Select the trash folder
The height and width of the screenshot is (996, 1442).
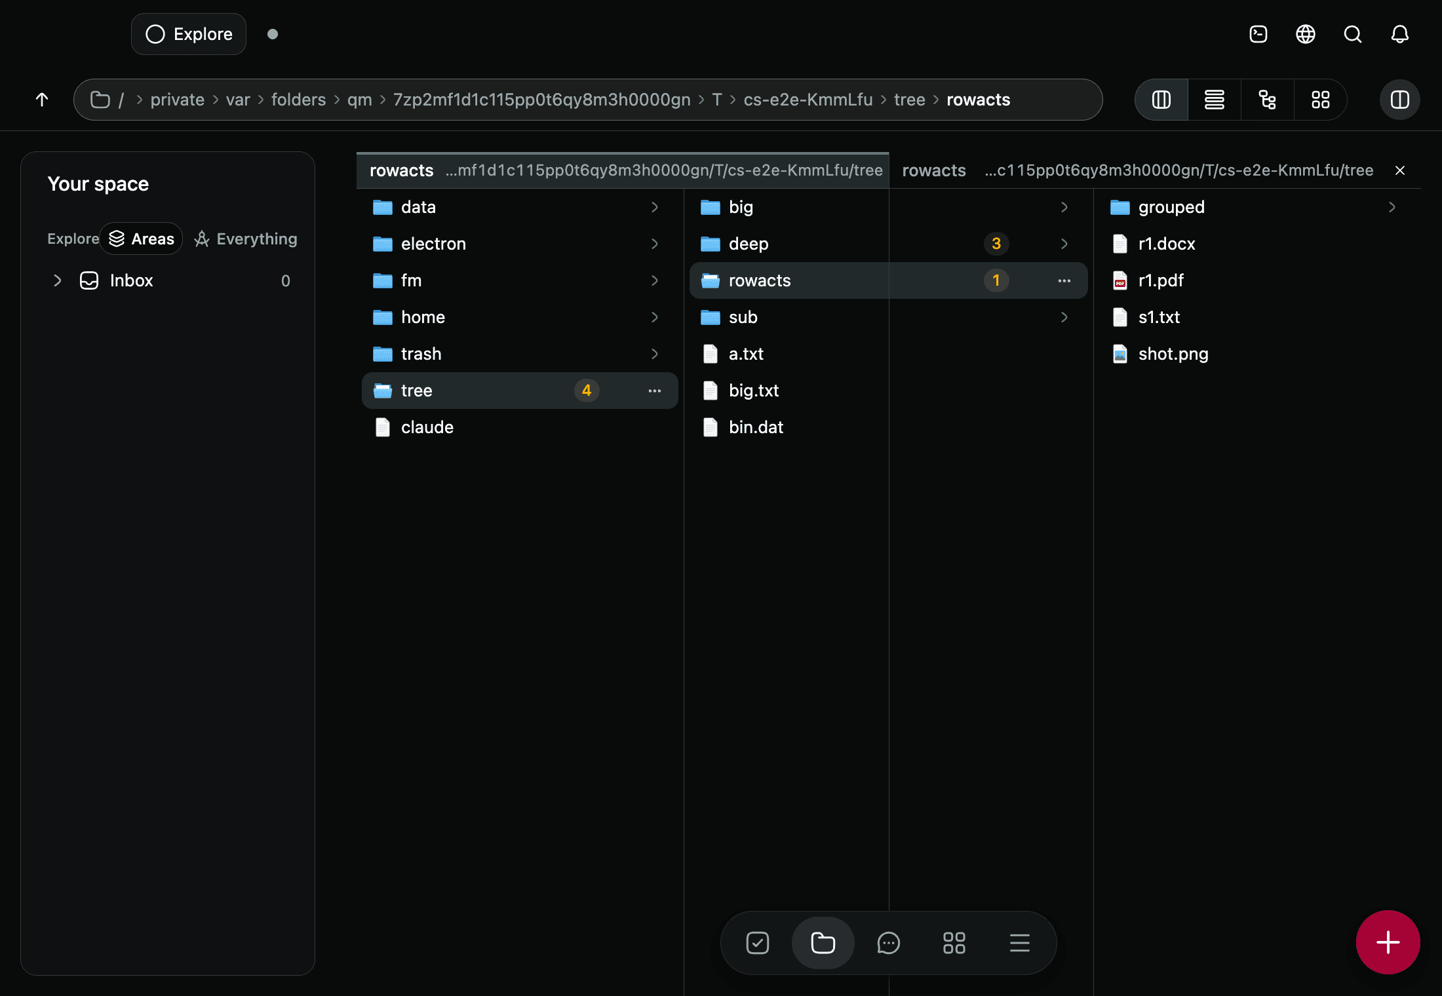pyautogui.click(x=520, y=354)
